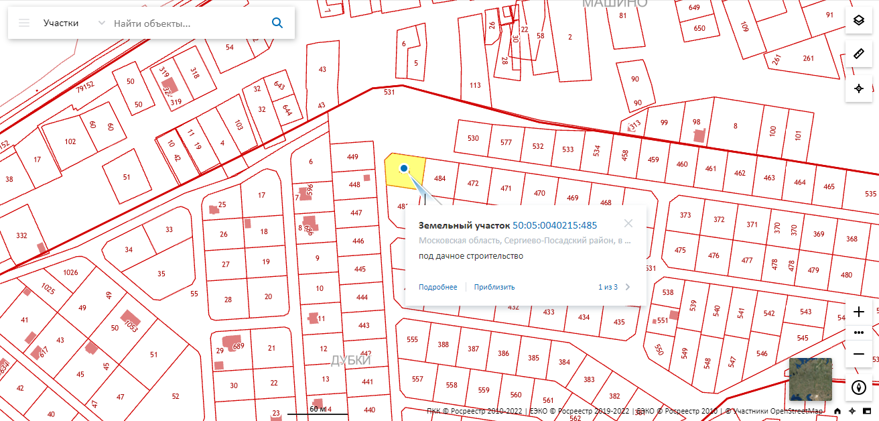879x421 pixels.
Task: Click the Найти объекты search field
Action: coord(188,23)
